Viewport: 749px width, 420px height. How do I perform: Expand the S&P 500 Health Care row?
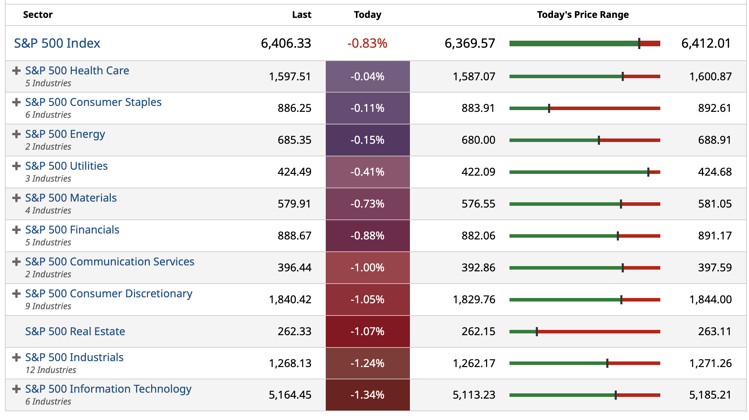pyautogui.click(x=16, y=71)
